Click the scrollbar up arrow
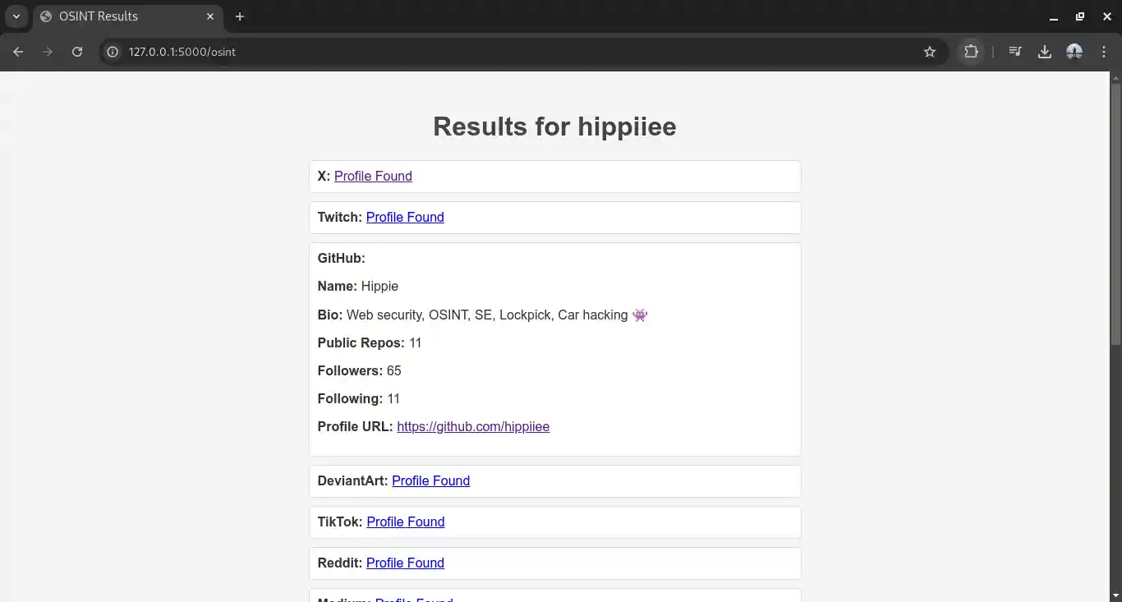This screenshot has width=1122, height=602. [x=1115, y=77]
